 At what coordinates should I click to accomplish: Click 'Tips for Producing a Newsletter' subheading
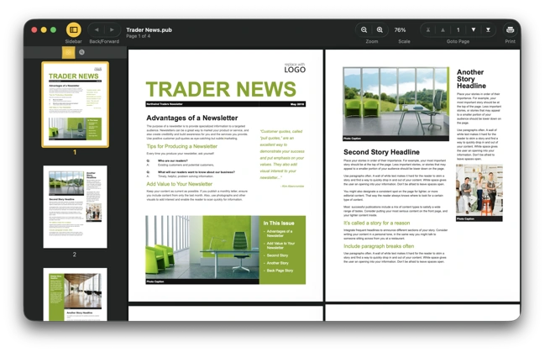pos(181,146)
